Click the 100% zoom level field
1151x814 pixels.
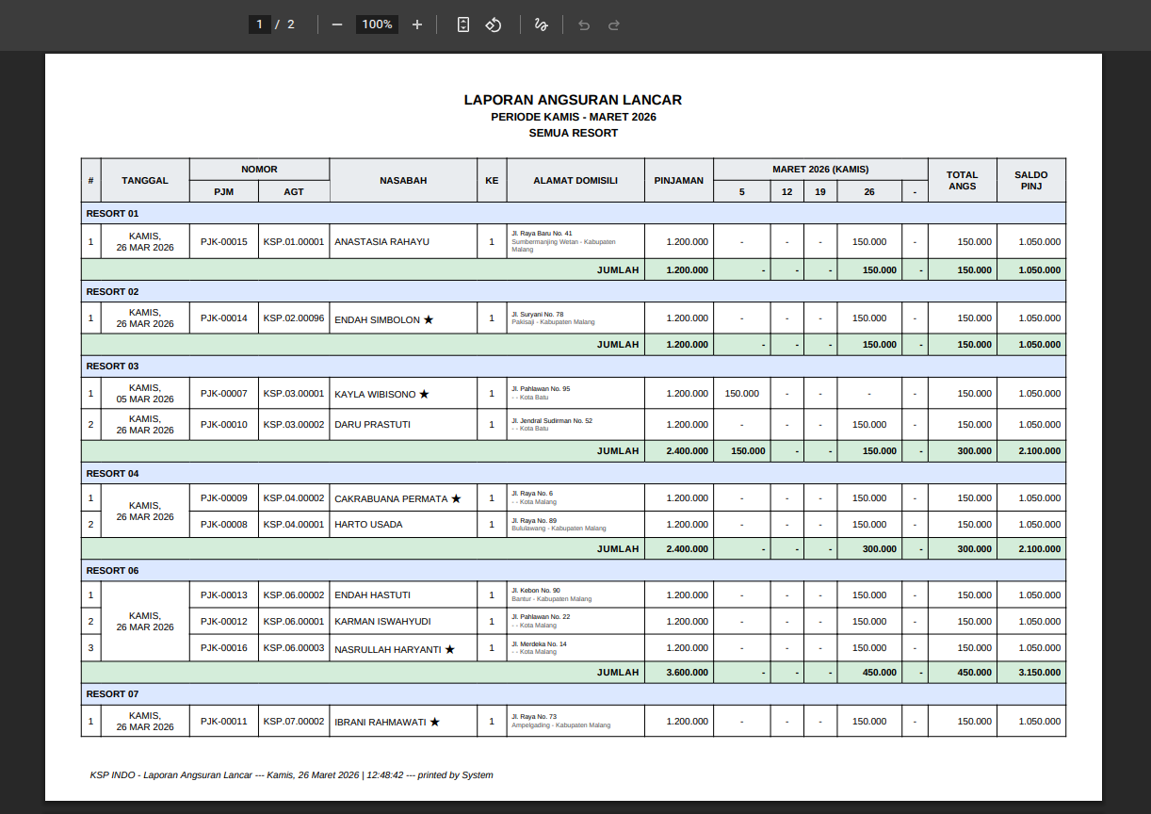377,24
